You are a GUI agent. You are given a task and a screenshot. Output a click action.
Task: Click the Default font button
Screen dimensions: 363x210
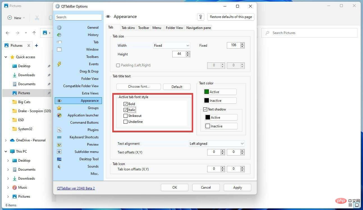pos(177,87)
